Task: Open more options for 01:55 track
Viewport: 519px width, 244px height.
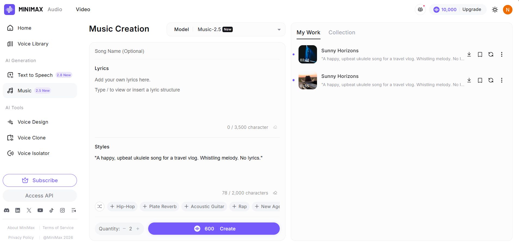Action: (502, 80)
